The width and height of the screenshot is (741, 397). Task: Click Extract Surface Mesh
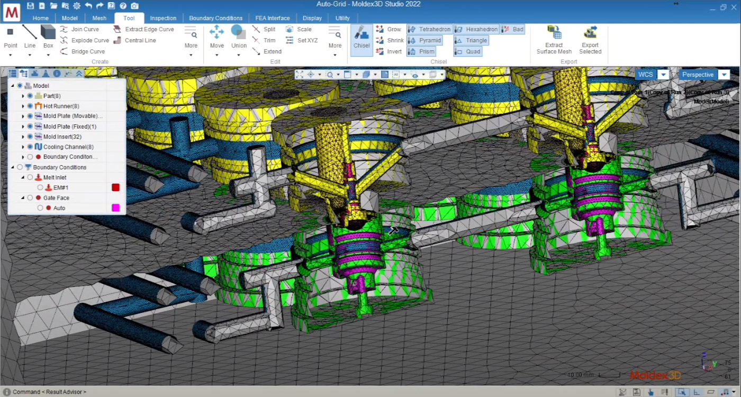tap(554, 40)
